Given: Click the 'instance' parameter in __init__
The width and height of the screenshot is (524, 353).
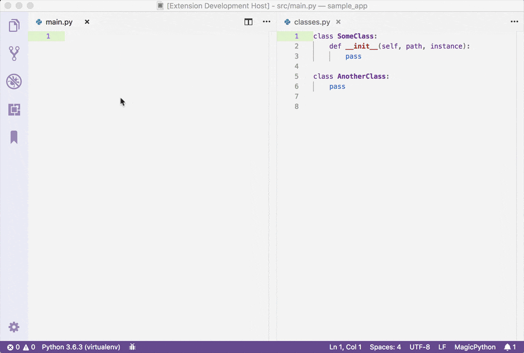Looking at the screenshot, I should tap(446, 46).
